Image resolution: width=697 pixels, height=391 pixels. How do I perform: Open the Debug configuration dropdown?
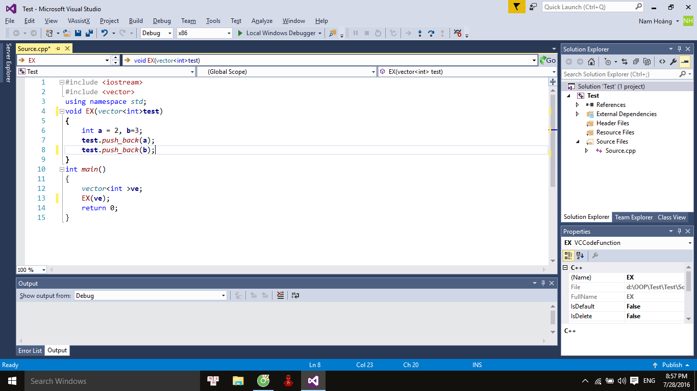point(157,33)
